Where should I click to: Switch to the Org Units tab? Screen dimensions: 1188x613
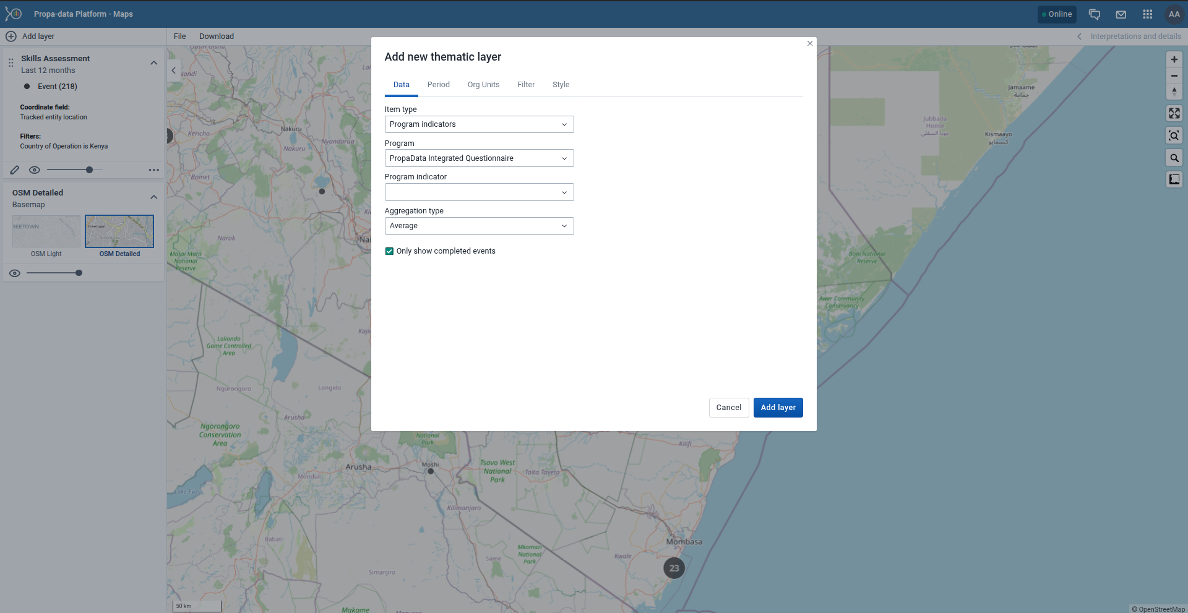point(483,84)
